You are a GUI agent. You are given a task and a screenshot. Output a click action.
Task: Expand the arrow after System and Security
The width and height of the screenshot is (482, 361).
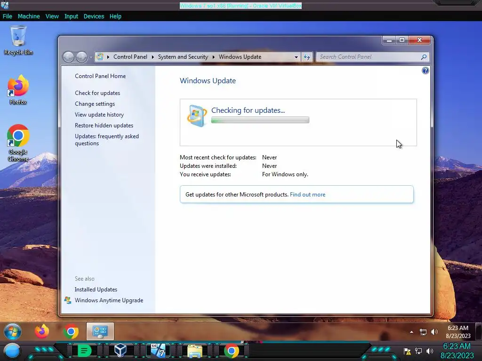tap(213, 57)
